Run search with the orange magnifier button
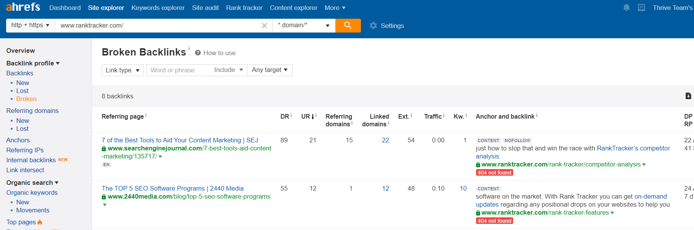 pyautogui.click(x=348, y=26)
